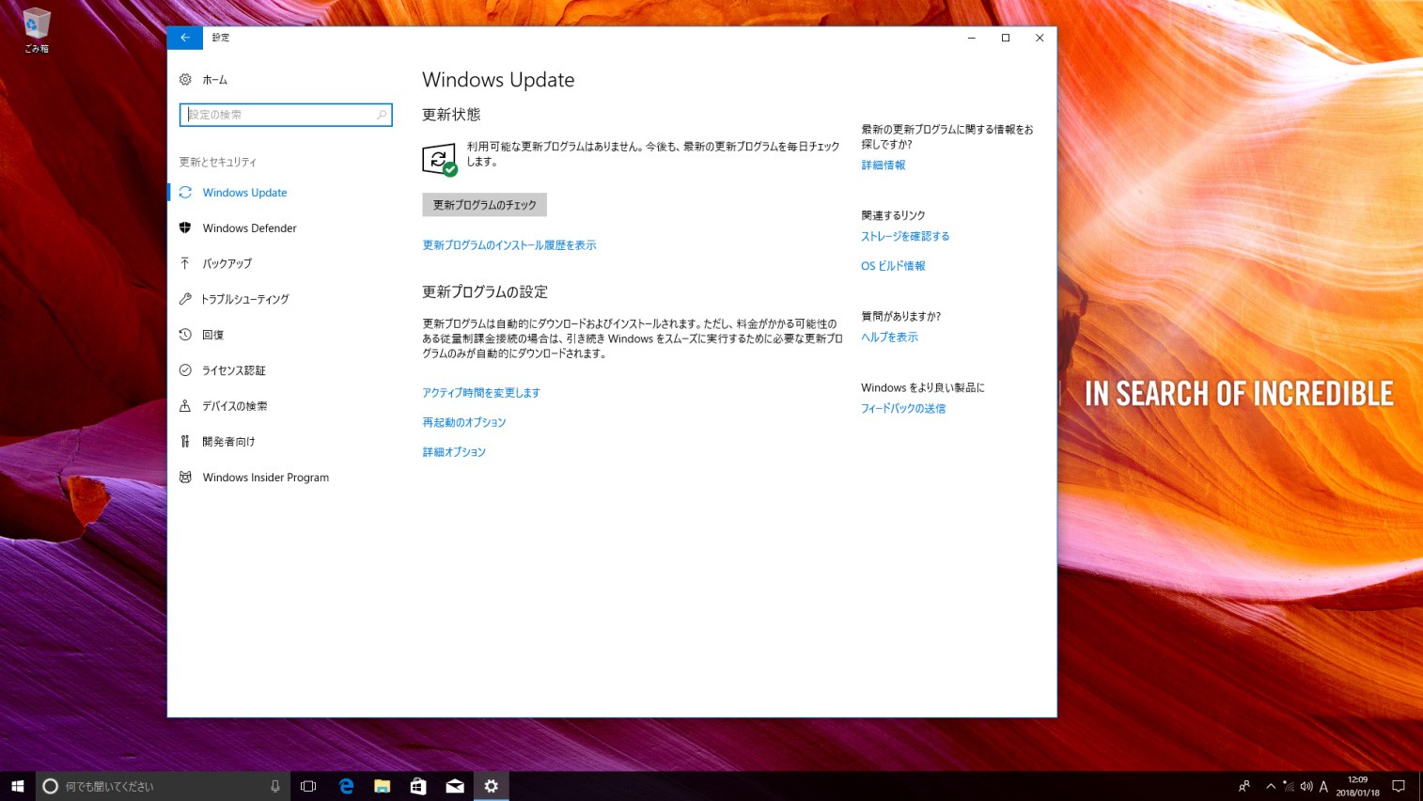This screenshot has height=801, width=1423.
Task: Open the People icon in the system tray
Action: pyautogui.click(x=1244, y=786)
